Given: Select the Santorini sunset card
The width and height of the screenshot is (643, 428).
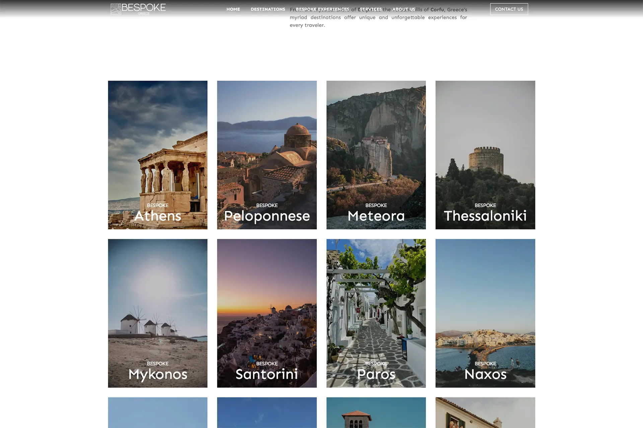Looking at the screenshot, I should click(267, 313).
